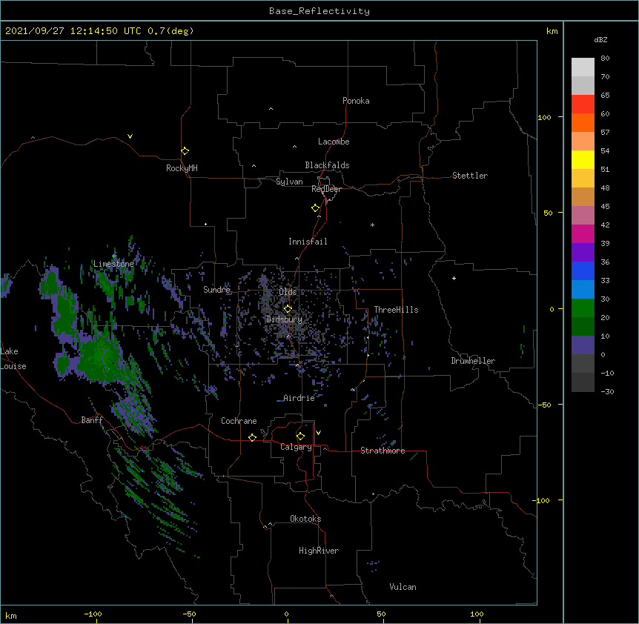Select the purple swatch between 39 and 36
This screenshot has height=624, width=639.
[583, 252]
